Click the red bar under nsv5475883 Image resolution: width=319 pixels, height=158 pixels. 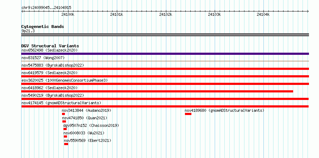click(165, 69)
